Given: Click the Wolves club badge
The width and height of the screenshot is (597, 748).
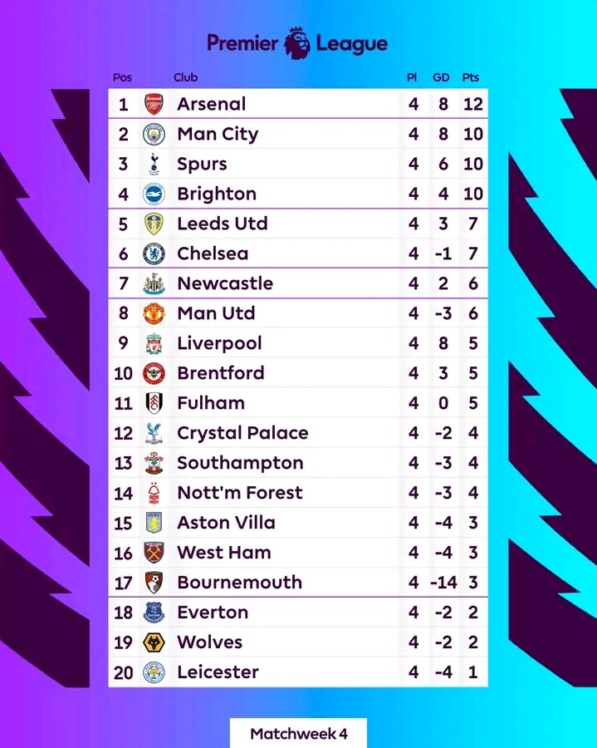Looking at the screenshot, I should tap(154, 642).
